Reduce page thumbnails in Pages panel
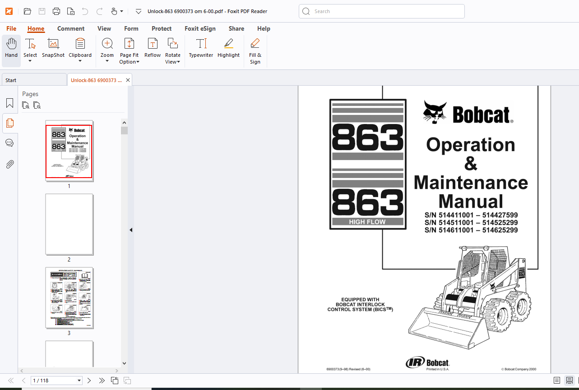The width and height of the screenshot is (579, 390). tap(37, 106)
